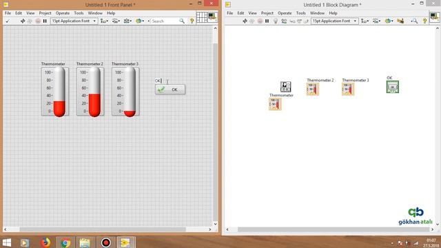
Task: Click the first Thermometer indicator in the Front Panel
Action: (55, 92)
